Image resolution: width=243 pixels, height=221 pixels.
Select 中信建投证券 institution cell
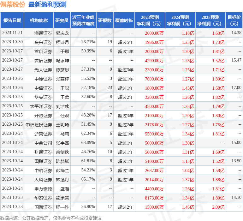(x=39, y=125)
